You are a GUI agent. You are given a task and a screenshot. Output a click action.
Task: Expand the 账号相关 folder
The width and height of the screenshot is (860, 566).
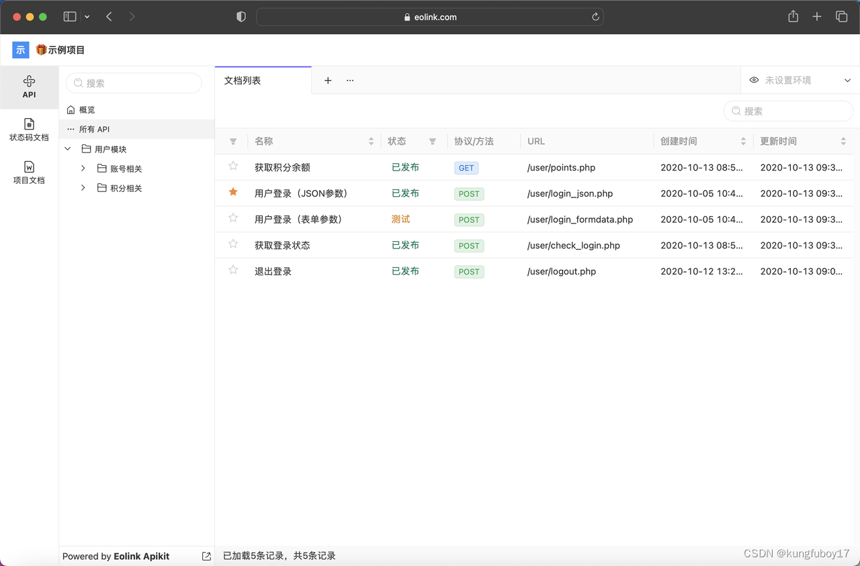(83, 169)
